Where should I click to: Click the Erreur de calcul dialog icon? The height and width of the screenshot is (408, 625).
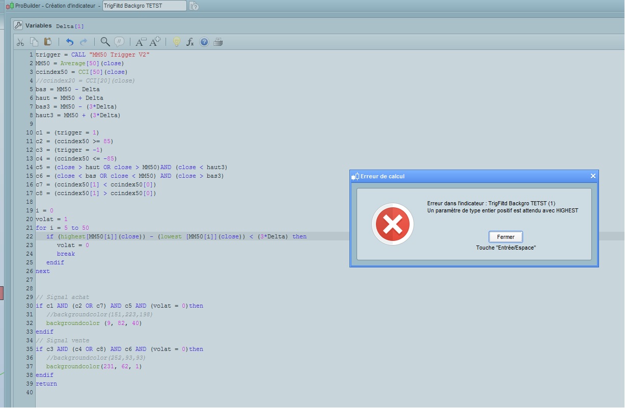click(356, 176)
